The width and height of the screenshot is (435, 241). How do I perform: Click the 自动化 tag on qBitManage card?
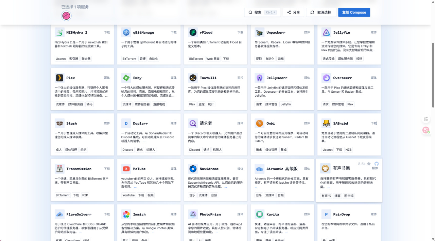pyautogui.click(x=154, y=59)
